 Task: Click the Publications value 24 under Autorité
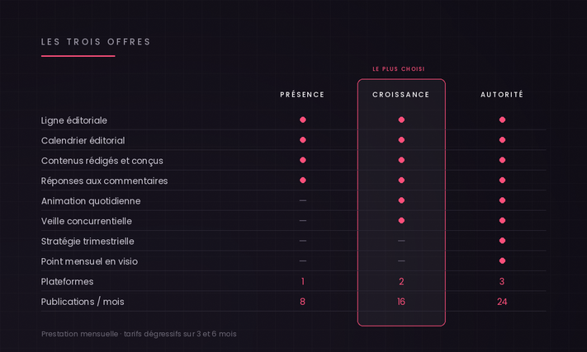(502, 302)
